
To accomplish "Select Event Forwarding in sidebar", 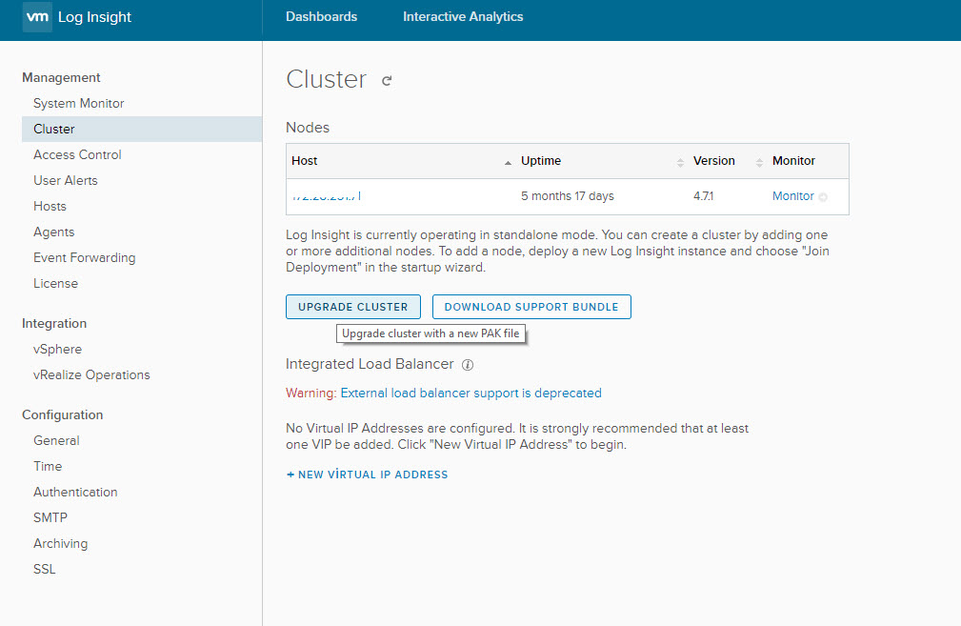I will (84, 257).
